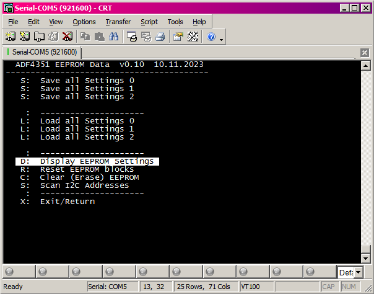Click the Print Screen toolbar icon
Image resolution: width=374 pixels, height=294 pixels.
[x=132, y=37]
